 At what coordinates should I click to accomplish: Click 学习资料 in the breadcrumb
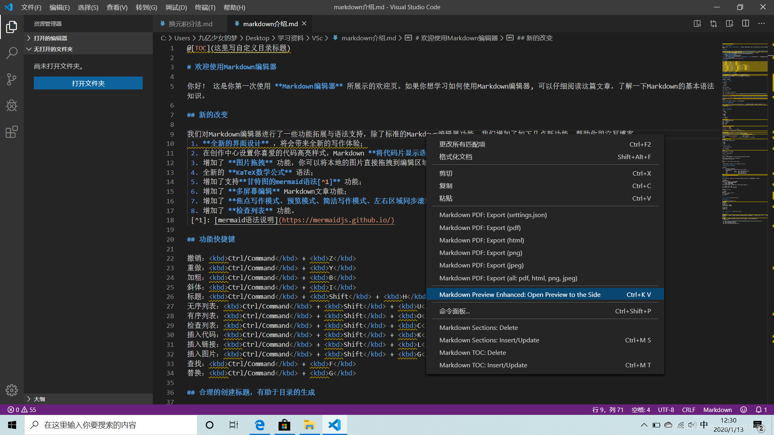point(290,38)
